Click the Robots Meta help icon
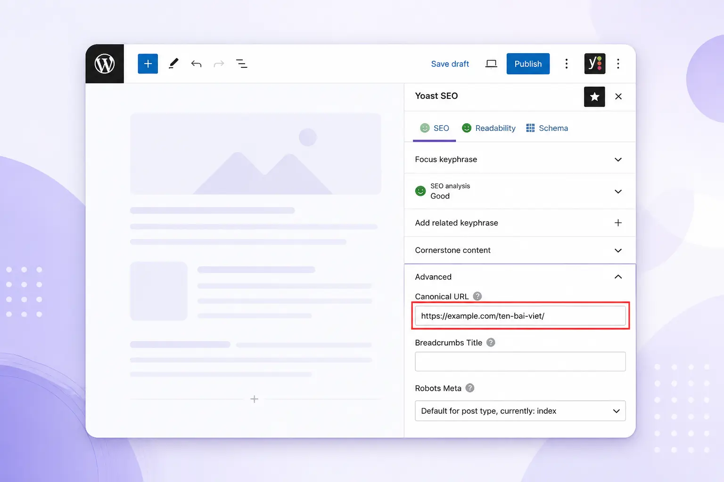This screenshot has height=482, width=724. point(470,388)
